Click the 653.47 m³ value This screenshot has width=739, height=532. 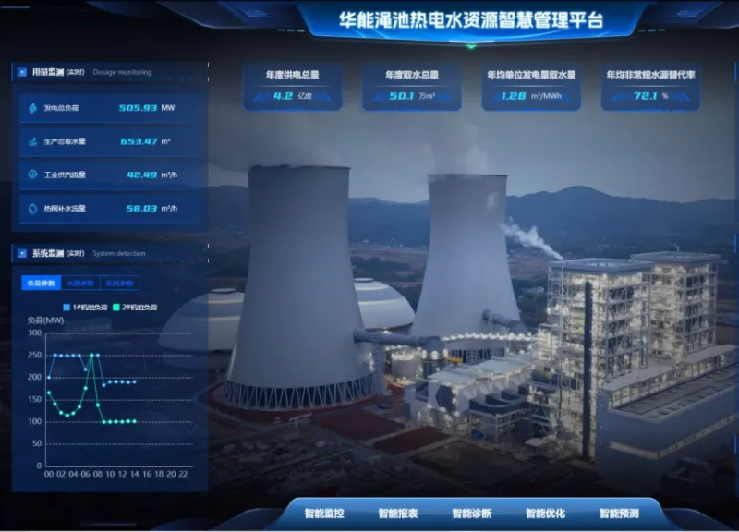pos(145,141)
